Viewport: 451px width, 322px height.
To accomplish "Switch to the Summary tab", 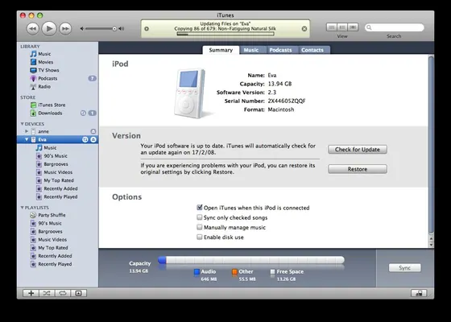I will click(221, 50).
